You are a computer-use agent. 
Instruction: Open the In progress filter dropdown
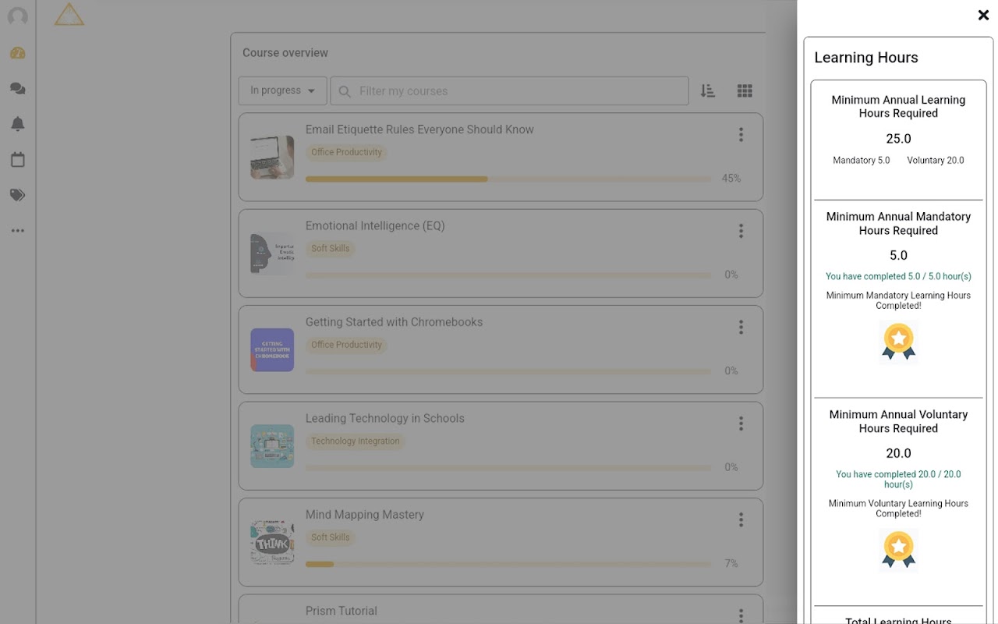click(x=282, y=90)
